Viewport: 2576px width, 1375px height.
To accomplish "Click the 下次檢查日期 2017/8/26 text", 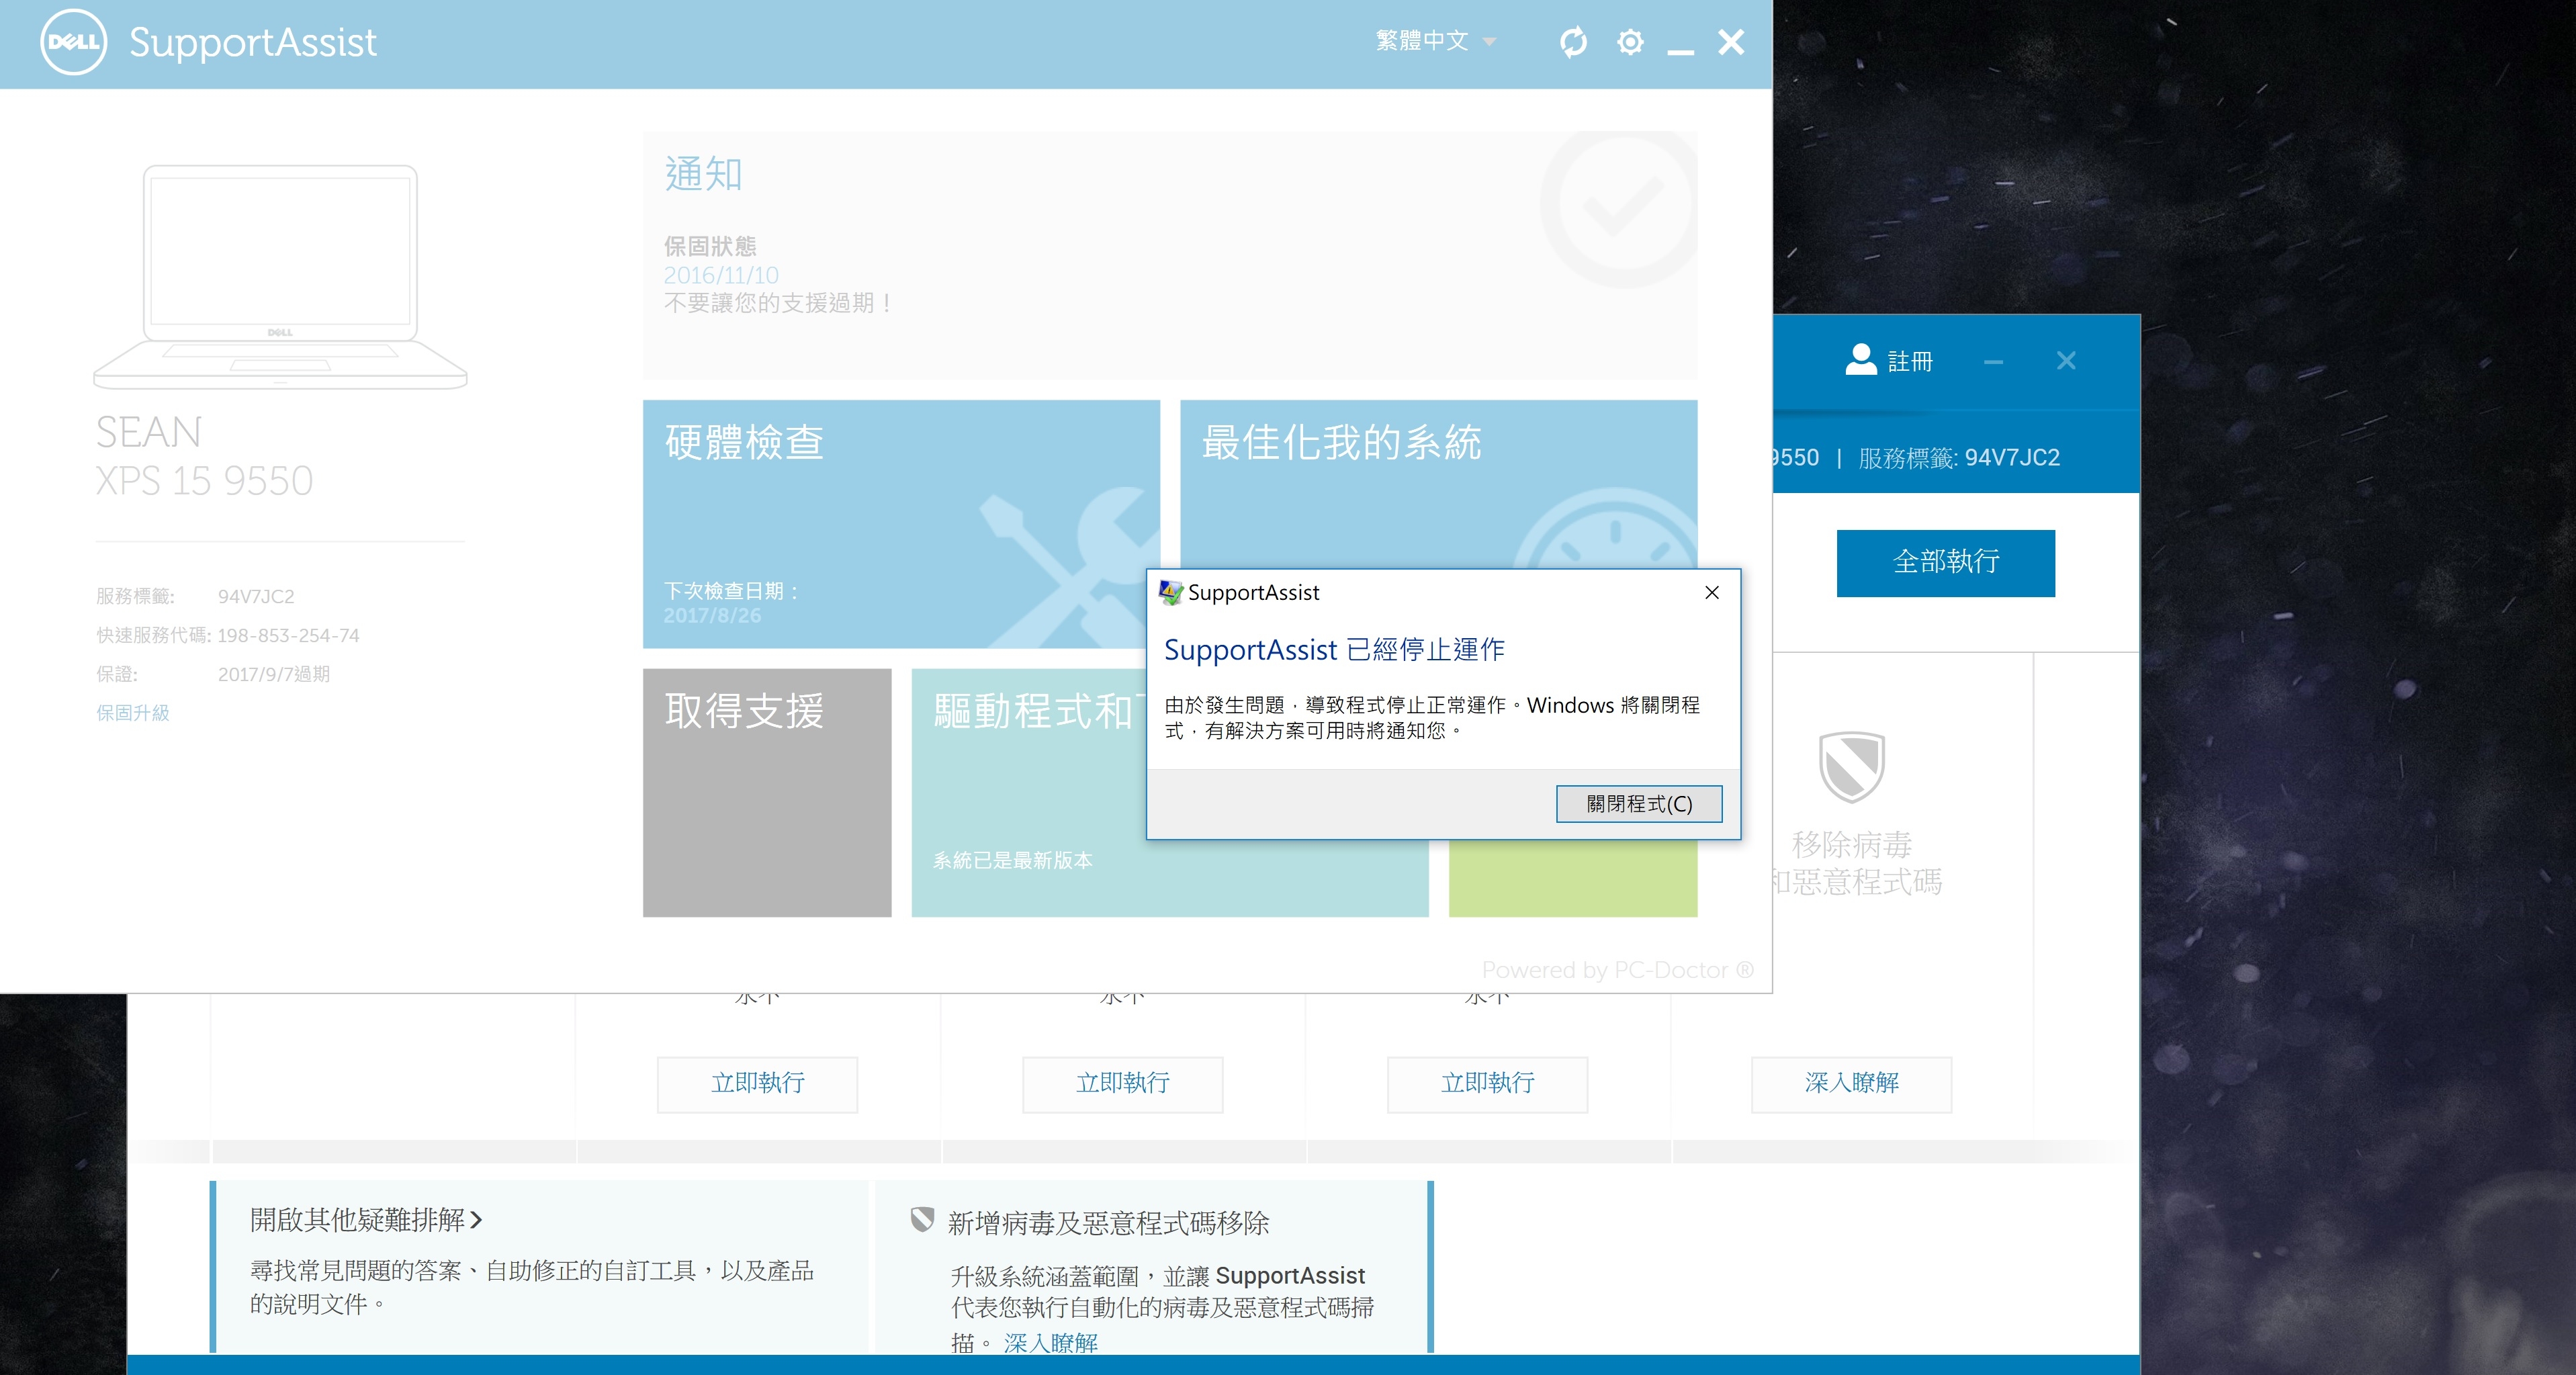I will tap(732, 603).
